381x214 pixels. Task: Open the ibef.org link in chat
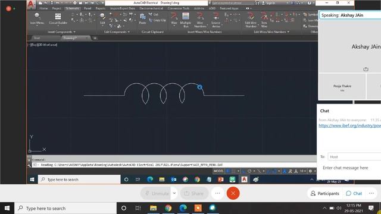349,125
